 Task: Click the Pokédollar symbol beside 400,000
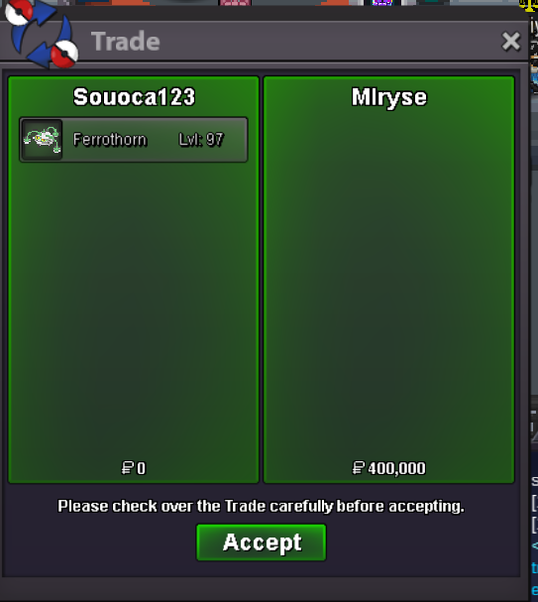(358, 468)
